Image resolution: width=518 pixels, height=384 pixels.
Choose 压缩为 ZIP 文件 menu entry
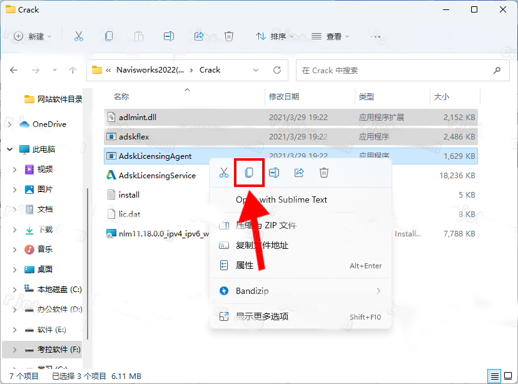[301, 226]
